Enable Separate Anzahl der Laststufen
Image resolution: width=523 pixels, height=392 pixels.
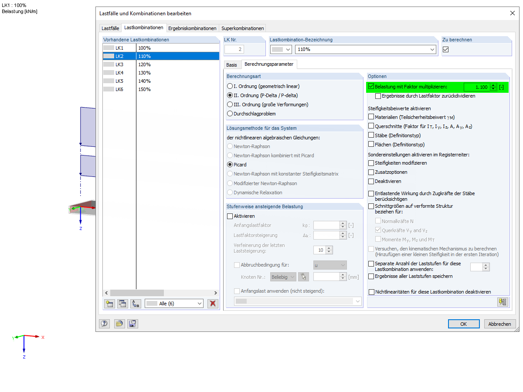[371, 264]
